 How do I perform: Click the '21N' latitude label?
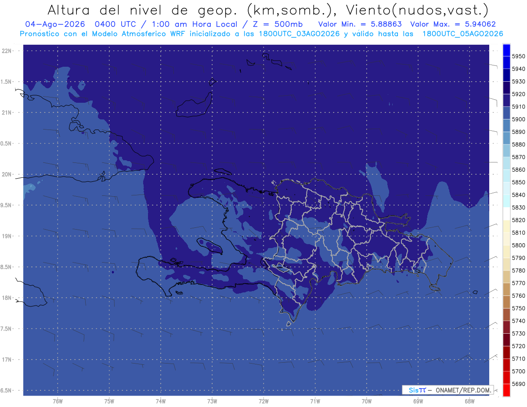pos(7,112)
